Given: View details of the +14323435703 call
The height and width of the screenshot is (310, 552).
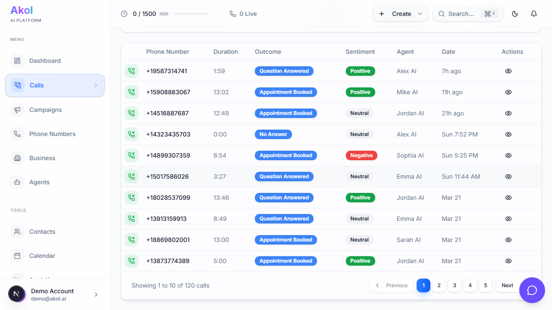Looking at the screenshot, I should click(x=508, y=134).
